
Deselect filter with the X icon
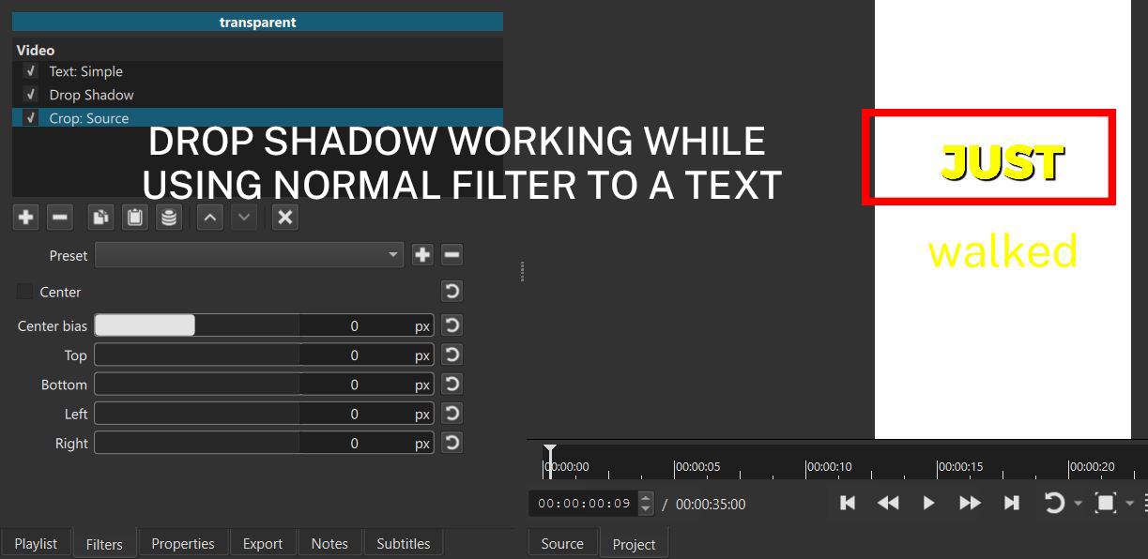(285, 218)
